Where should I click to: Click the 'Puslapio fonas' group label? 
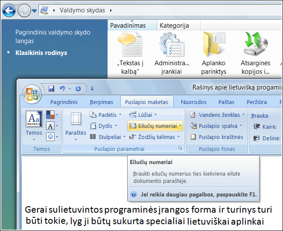(x=217, y=149)
